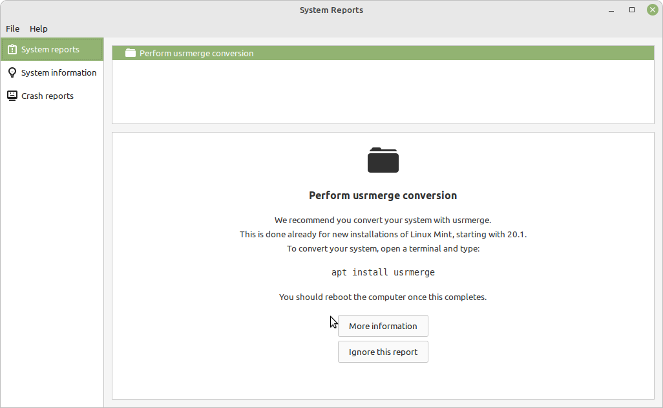Image resolution: width=663 pixels, height=408 pixels.
Task: Click the Crash reports monitor icon
Action: tap(12, 96)
